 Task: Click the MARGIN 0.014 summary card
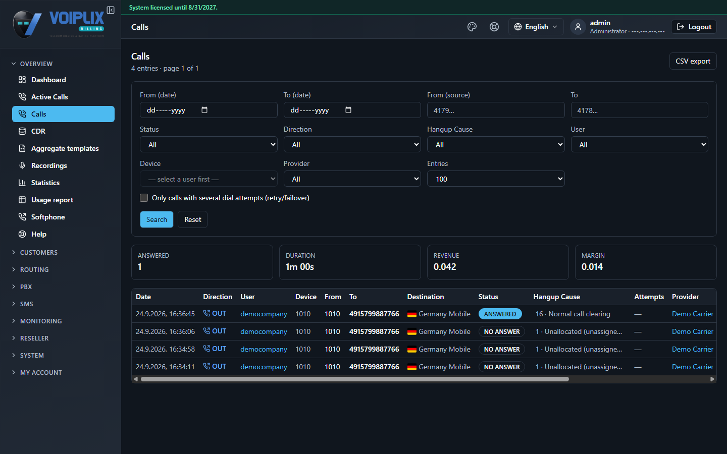tap(646, 262)
